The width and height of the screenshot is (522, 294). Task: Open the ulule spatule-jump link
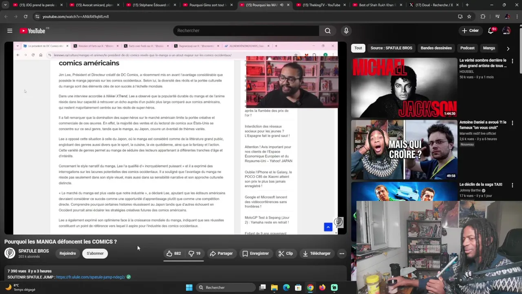(x=91, y=277)
